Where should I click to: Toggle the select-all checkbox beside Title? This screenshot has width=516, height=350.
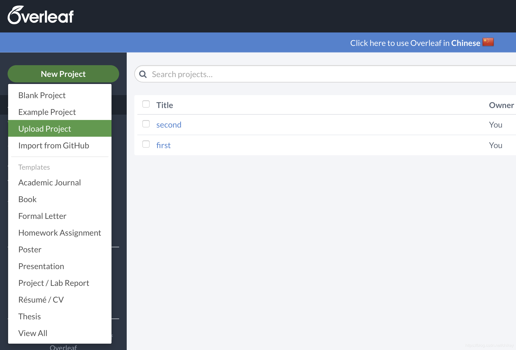pos(146,104)
